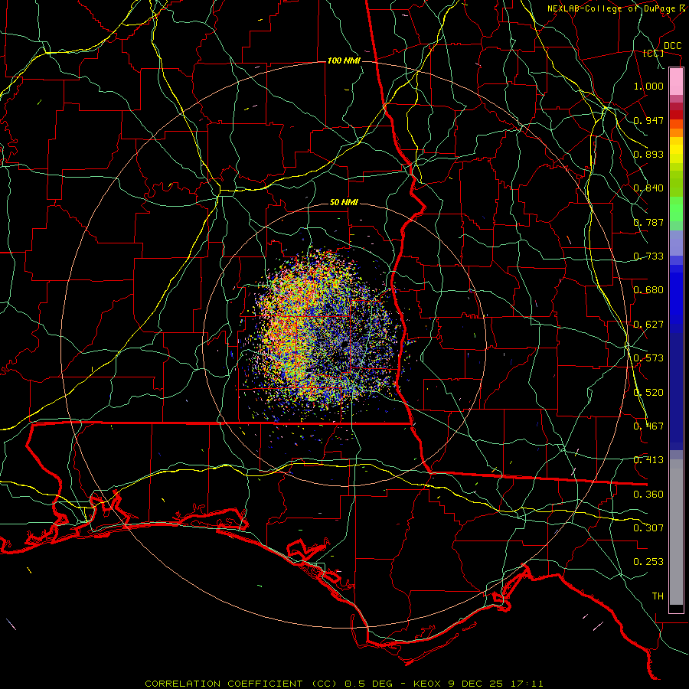Click the pink segment of the color bar
The width and height of the screenshot is (689, 689).
tap(676, 82)
